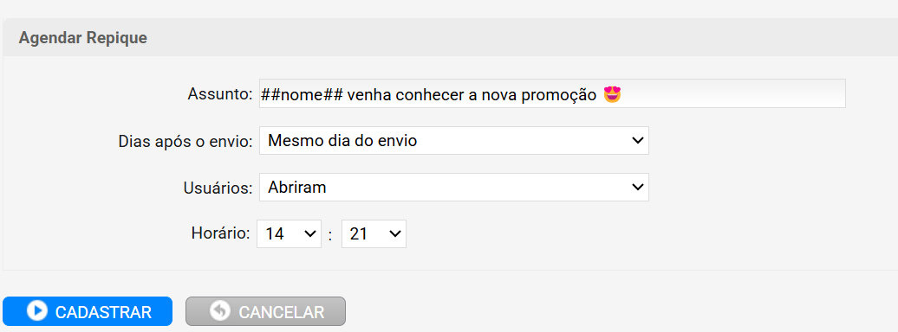Image resolution: width=898 pixels, height=332 pixels.
Task: Focus the Assunto subject text field
Action: (552, 93)
